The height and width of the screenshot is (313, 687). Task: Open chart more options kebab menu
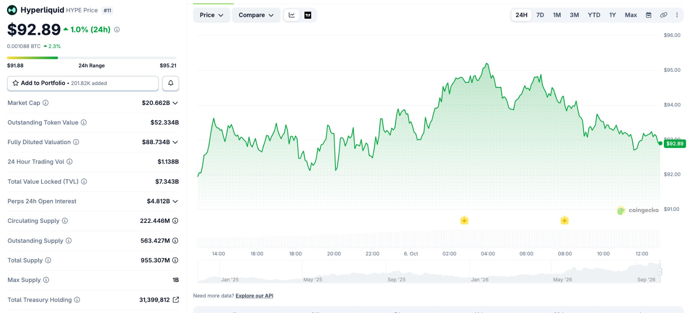677,15
